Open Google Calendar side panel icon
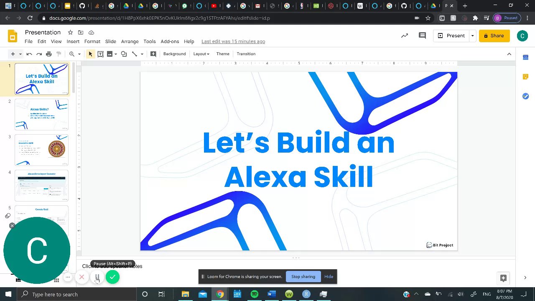The width and height of the screenshot is (535, 301). (x=525, y=57)
